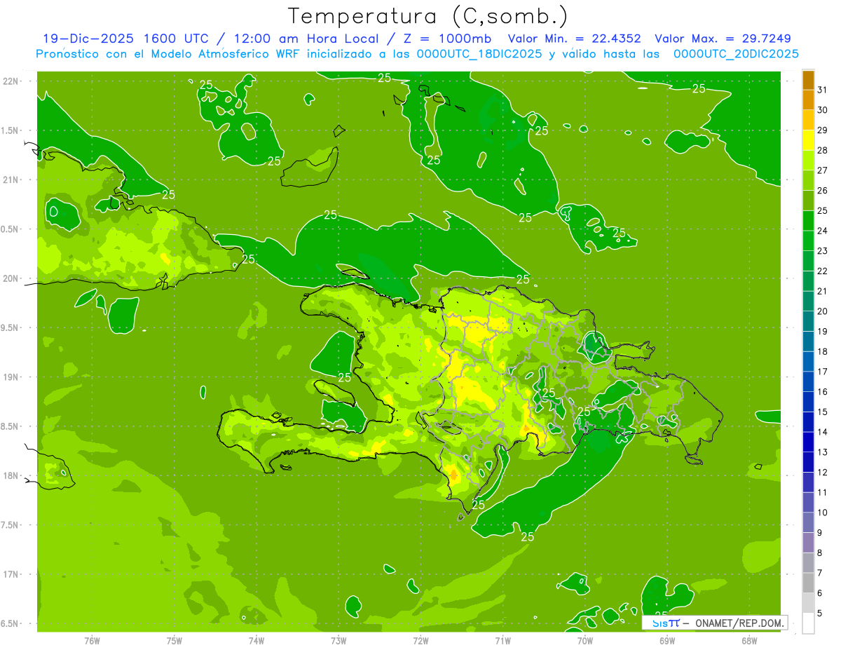Click the 70W longitude axis label

585,641
